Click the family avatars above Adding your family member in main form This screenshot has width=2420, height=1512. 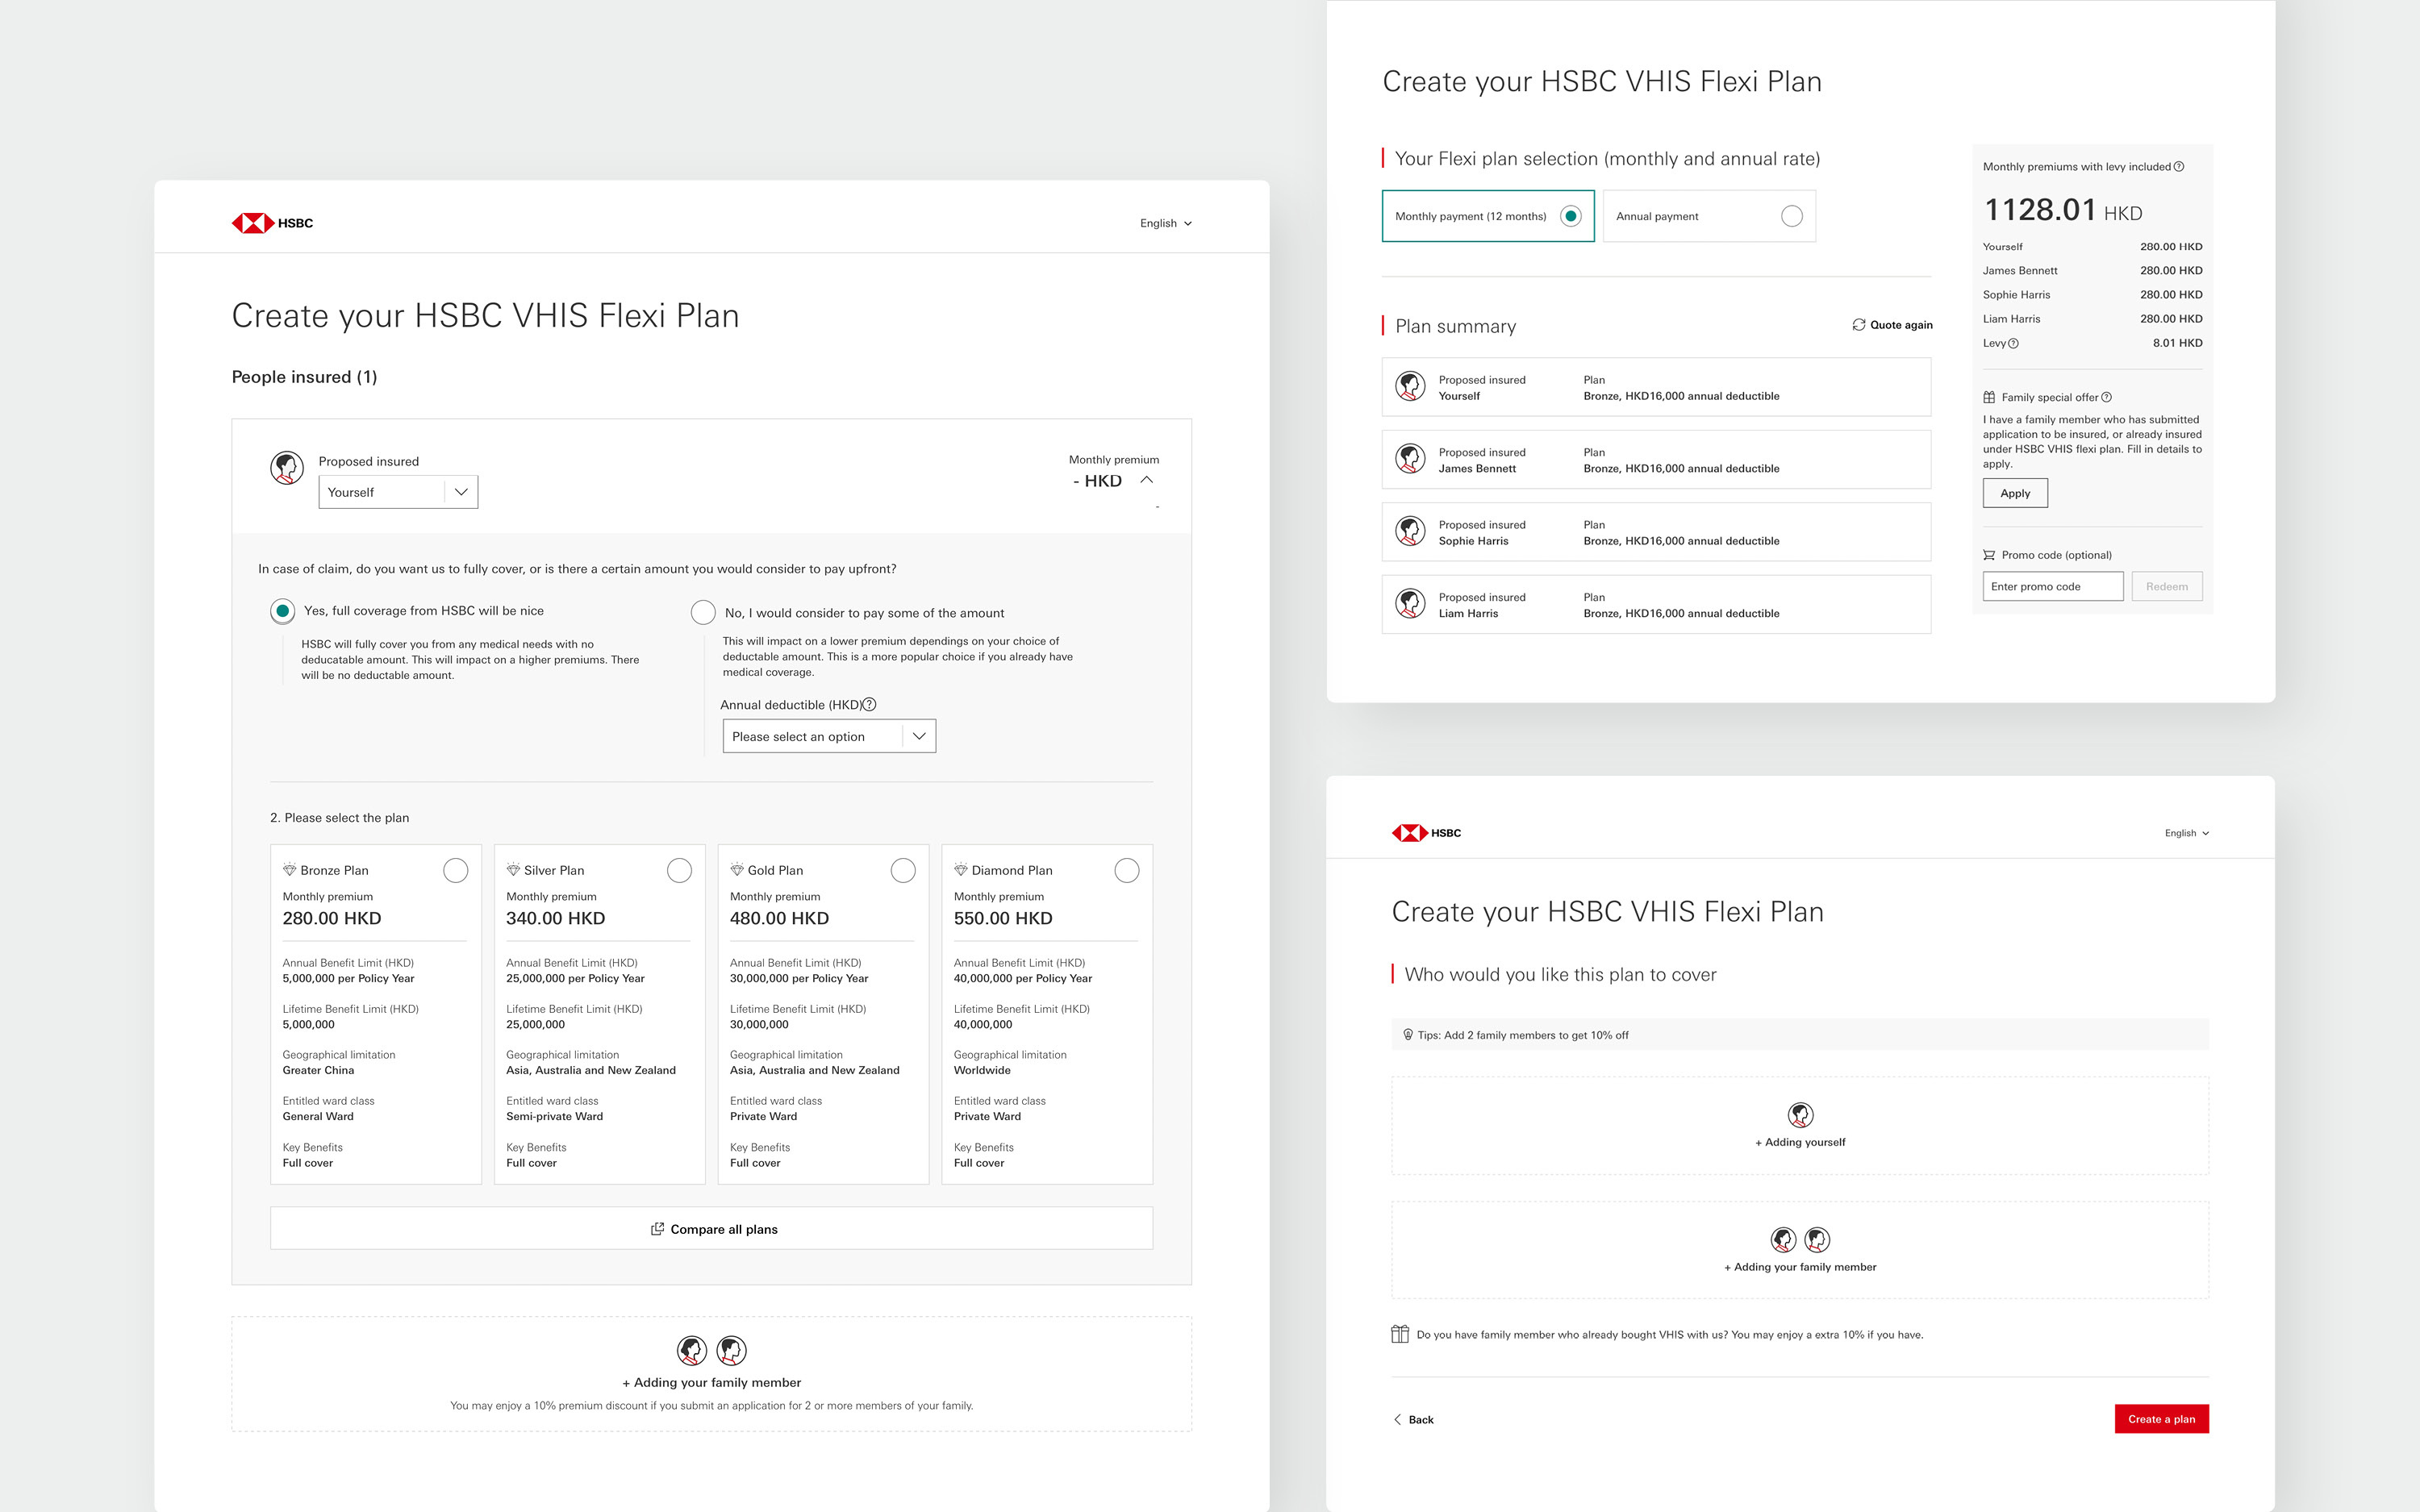(x=712, y=1350)
